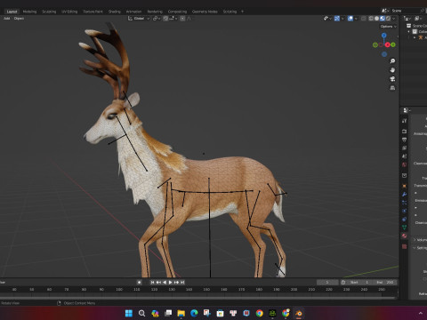Collapse the Collection item in outliner
The width and height of the screenshot is (427, 320).
(x=409, y=32)
